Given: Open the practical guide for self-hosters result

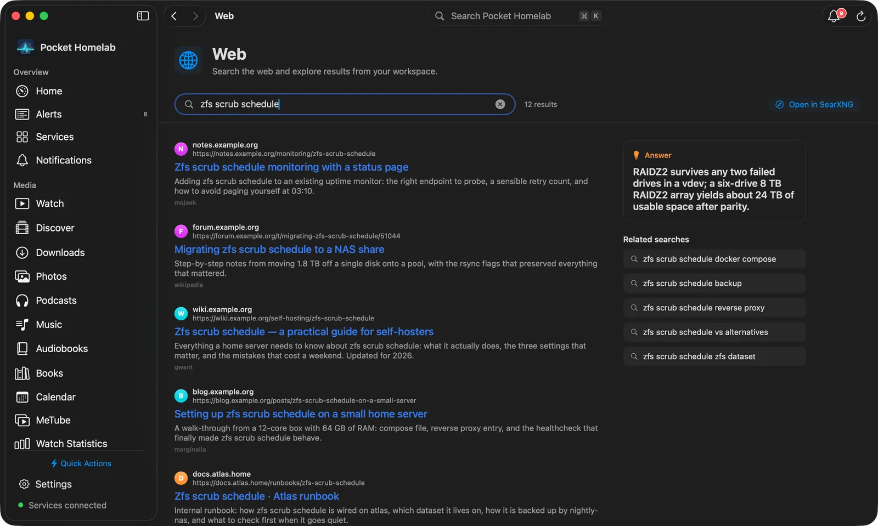Looking at the screenshot, I should (304, 332).
